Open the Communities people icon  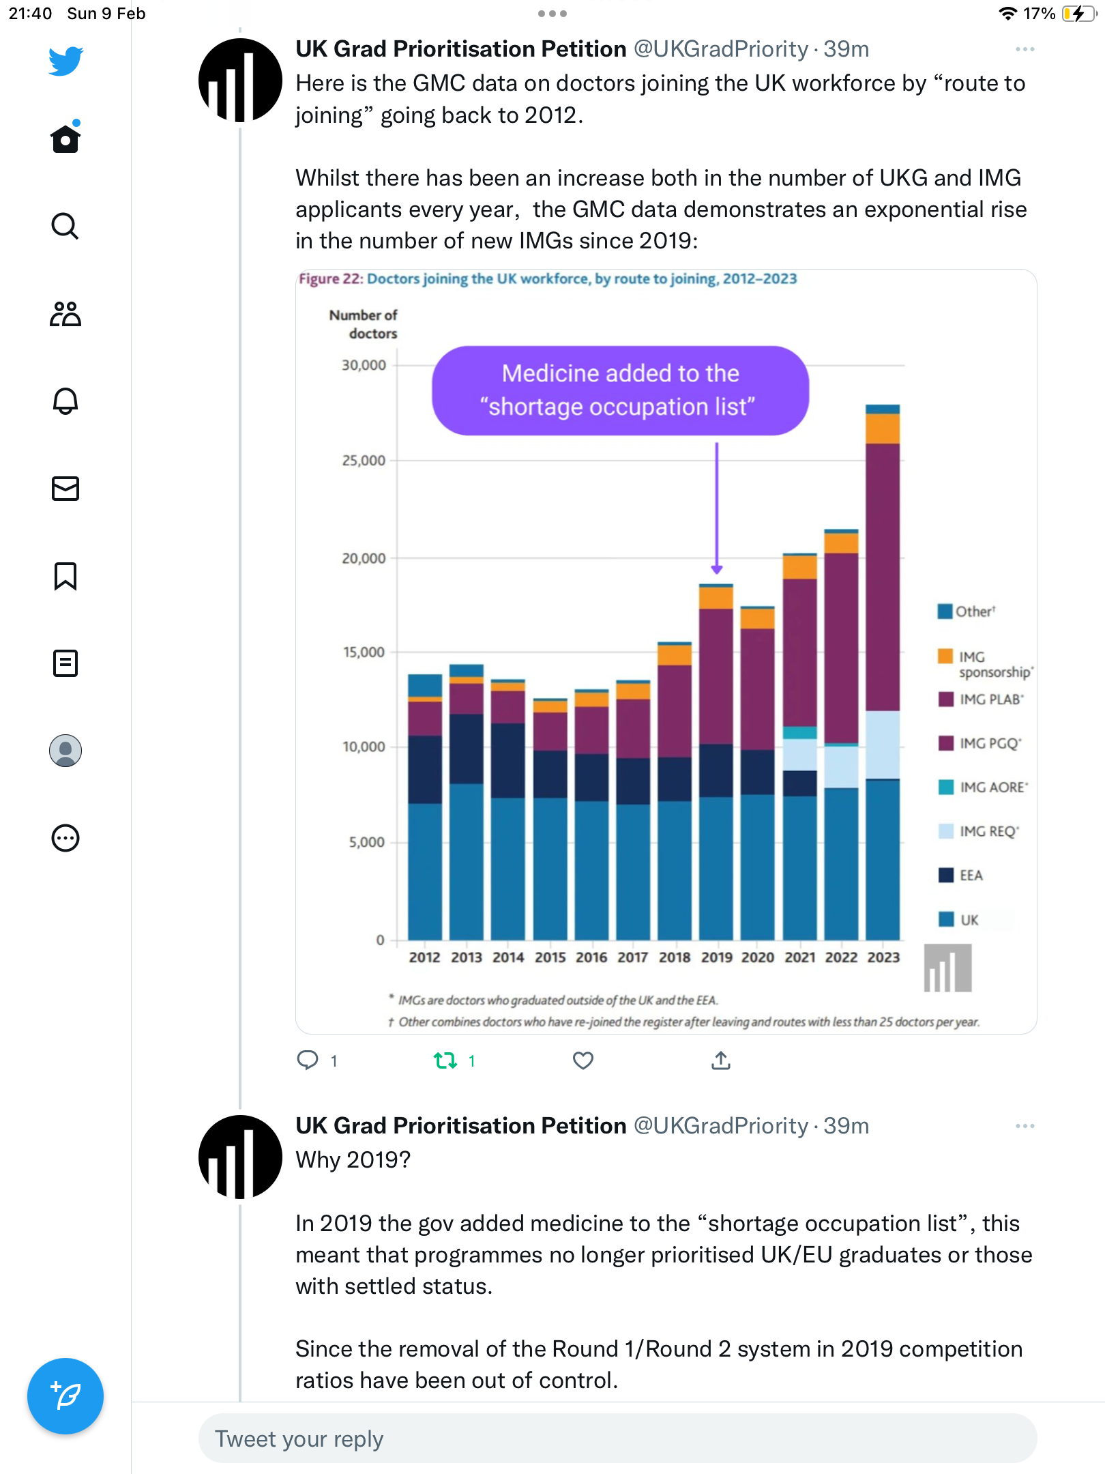point(65,314)
